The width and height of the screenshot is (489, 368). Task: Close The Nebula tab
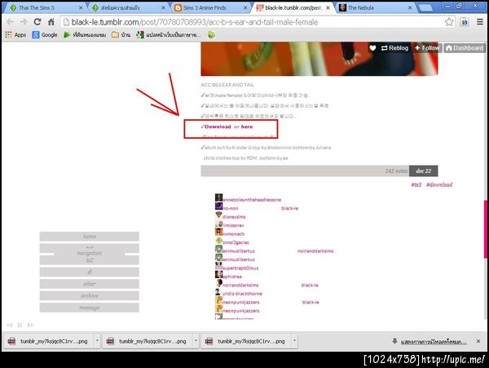click(x=410, y=8)
